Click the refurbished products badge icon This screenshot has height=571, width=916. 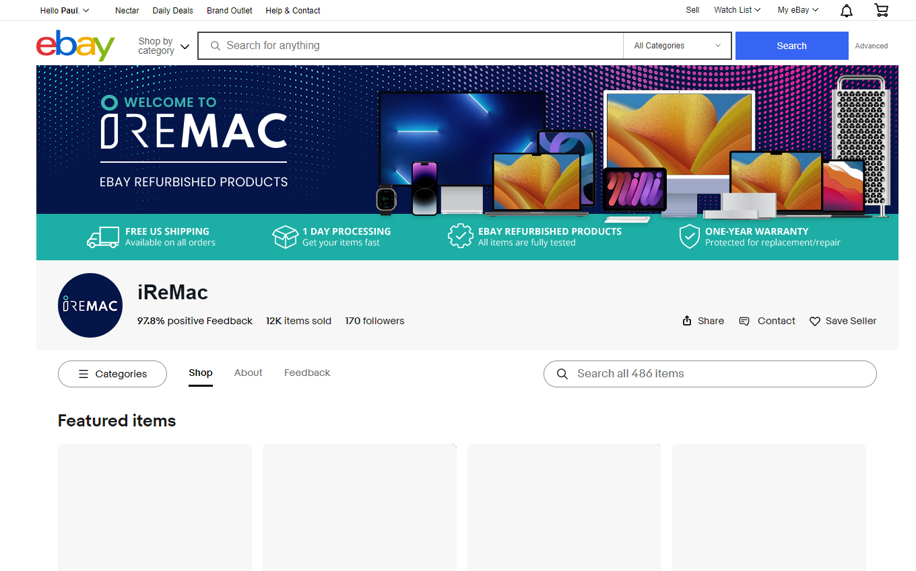click(461, 236)
